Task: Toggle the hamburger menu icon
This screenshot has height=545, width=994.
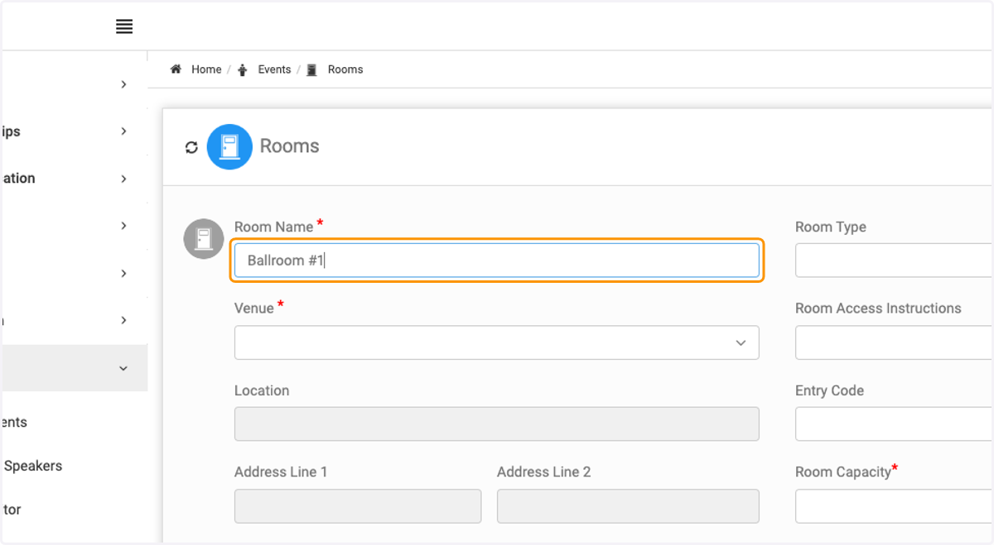Action: [x=124, y=26]
